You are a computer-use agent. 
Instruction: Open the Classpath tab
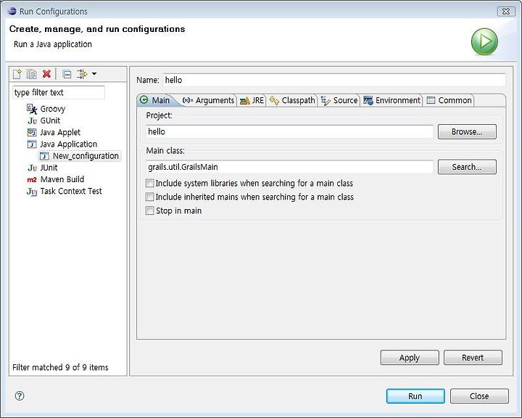292,100
